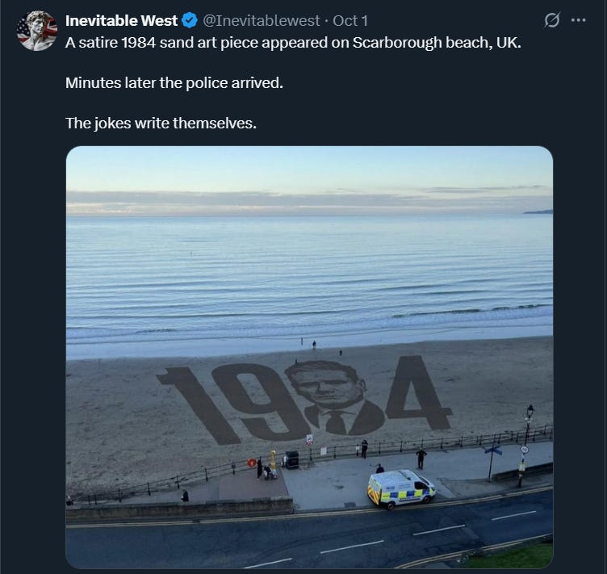Click the blue verified checkmark badge

point(190,20)
